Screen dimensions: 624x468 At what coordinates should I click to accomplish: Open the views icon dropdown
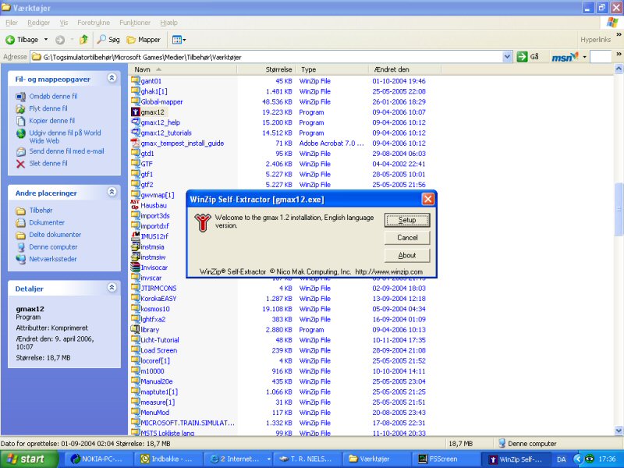point(179,40)
